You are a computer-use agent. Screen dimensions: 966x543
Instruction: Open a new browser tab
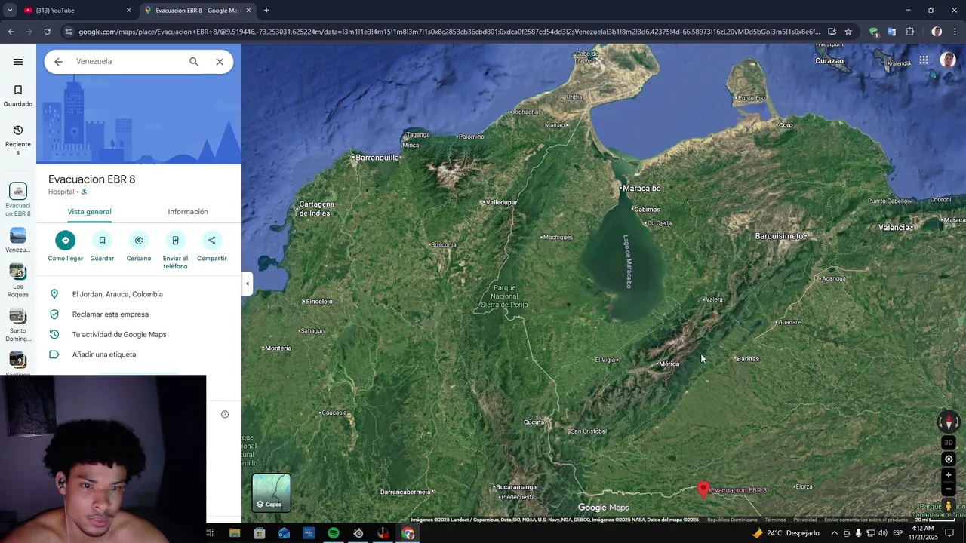(266, 11)
